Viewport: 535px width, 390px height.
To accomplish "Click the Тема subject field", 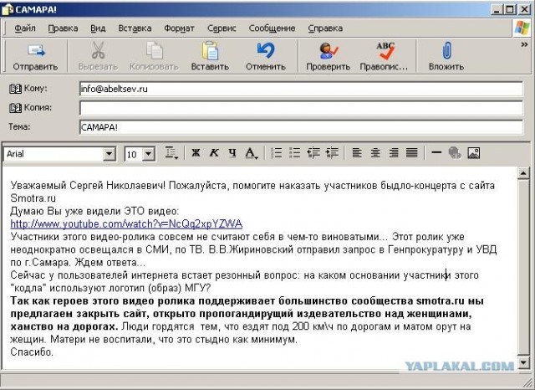I will (x=301, y=127).
